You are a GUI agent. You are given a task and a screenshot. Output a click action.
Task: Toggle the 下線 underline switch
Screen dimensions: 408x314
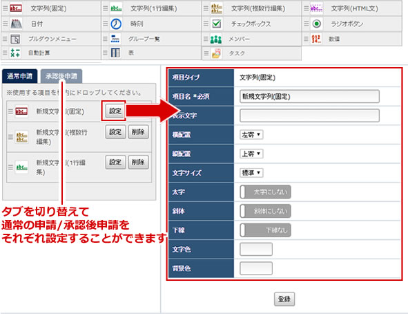point(265,230)
